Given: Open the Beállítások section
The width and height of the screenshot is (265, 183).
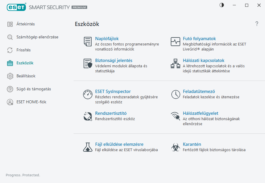Looking at the screenshot, I should 25,76.
